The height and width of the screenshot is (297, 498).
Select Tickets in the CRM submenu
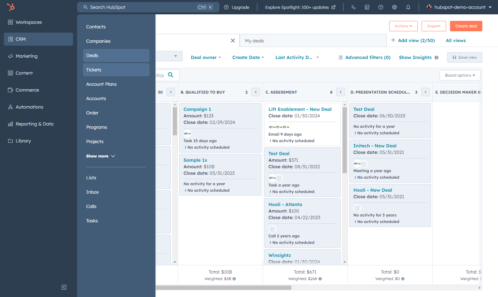click(x=116, y=70)
